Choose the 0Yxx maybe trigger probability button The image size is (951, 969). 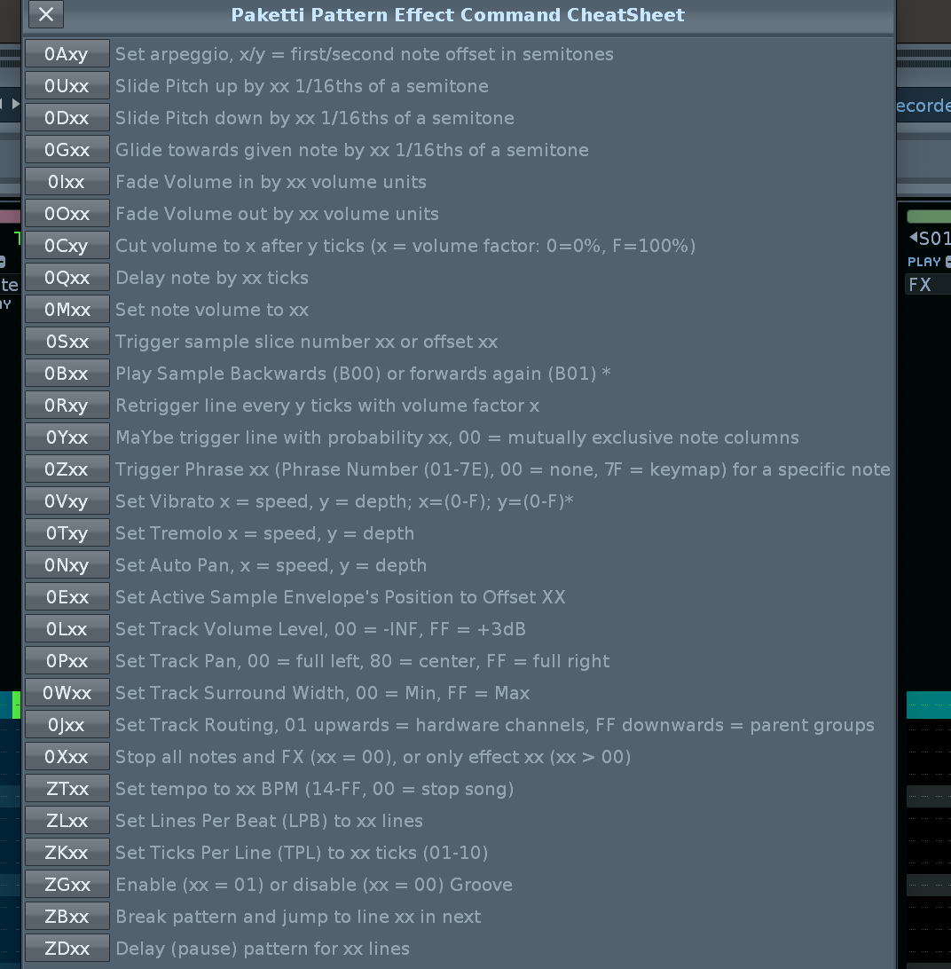point(67,437)
